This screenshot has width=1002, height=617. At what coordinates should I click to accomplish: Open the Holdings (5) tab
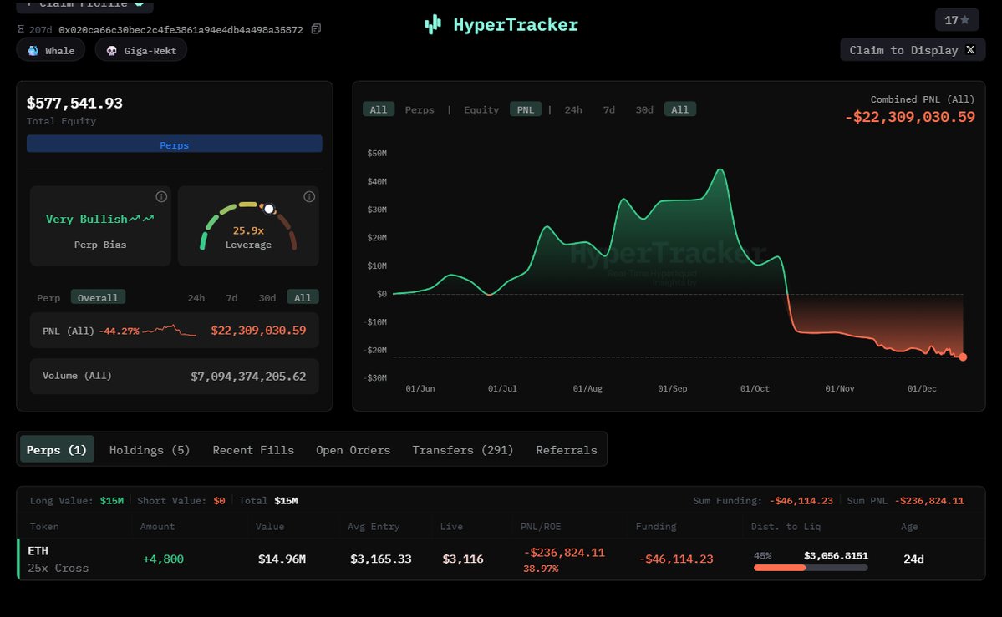coord(150,450)
